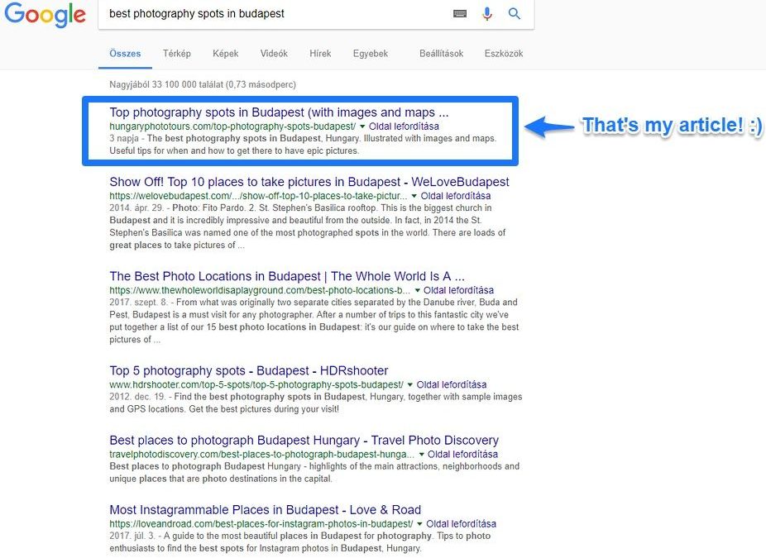Select the Összes tab
This screenshot has width=766, height=558.
[x=125, y=54]
